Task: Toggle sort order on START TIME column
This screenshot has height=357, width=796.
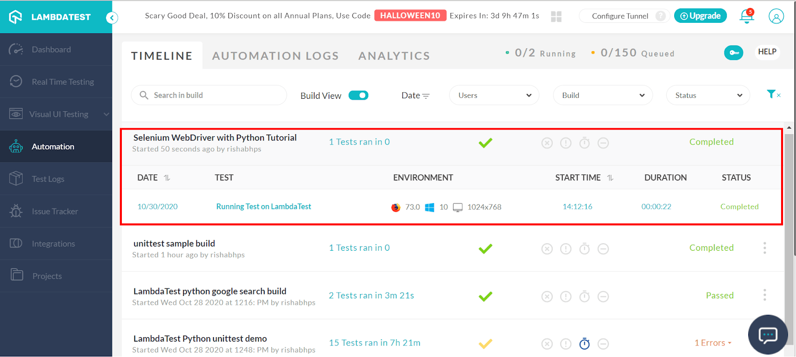Action: click(x=610, y=178)
